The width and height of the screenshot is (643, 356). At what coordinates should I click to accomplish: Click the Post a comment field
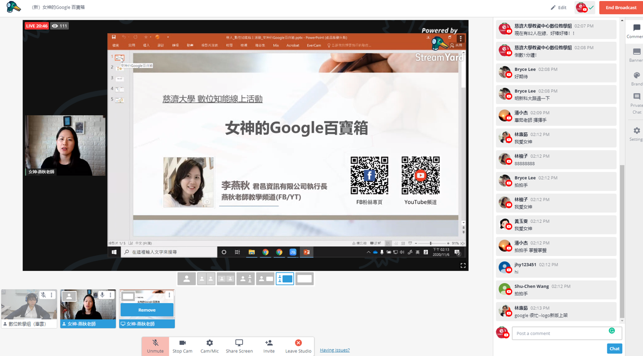tap(560, 333)
